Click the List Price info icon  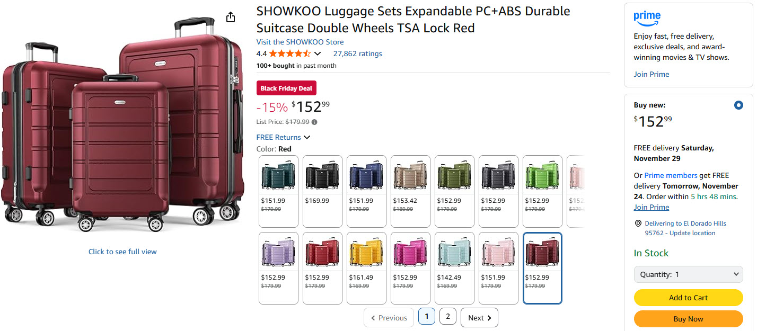(314, 122)
